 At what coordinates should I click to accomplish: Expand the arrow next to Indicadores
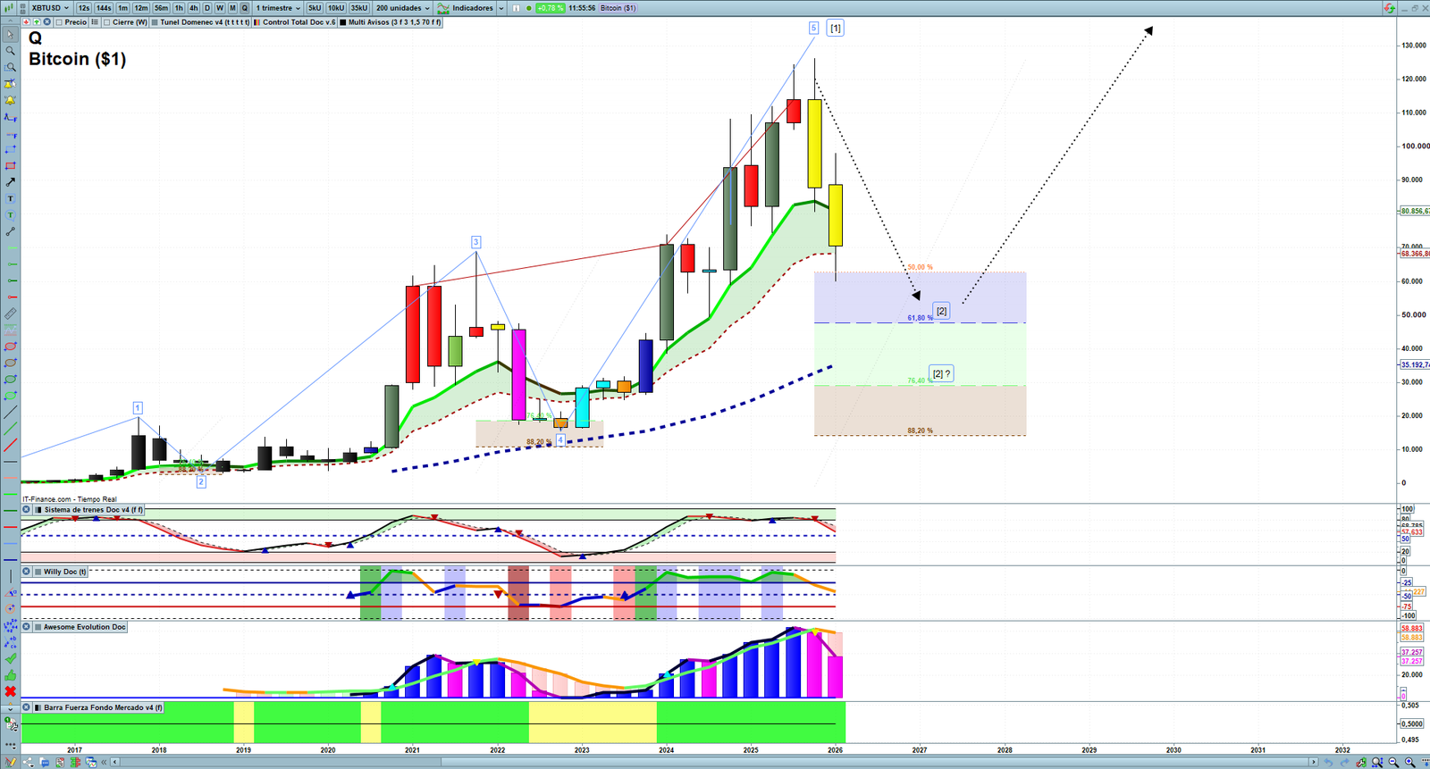point(500,8)
